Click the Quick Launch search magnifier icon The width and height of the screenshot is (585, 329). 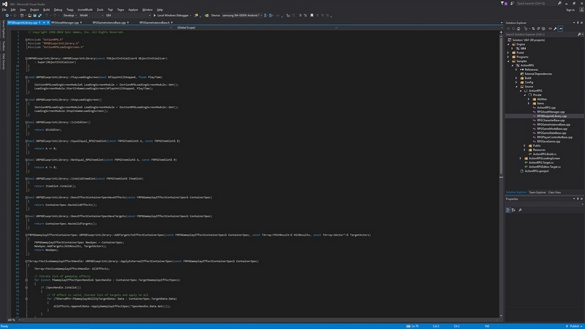click(x=559, y=4)
